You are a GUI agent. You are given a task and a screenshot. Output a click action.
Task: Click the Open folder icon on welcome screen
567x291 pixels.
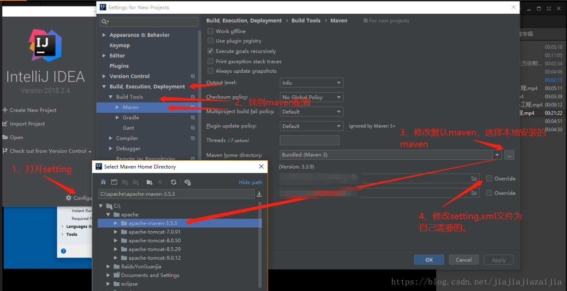[x=5, y=137]
